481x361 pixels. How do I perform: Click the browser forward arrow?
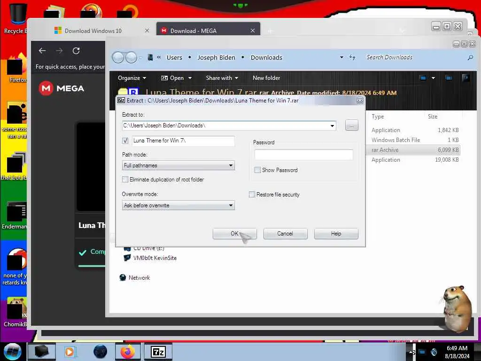59,51
